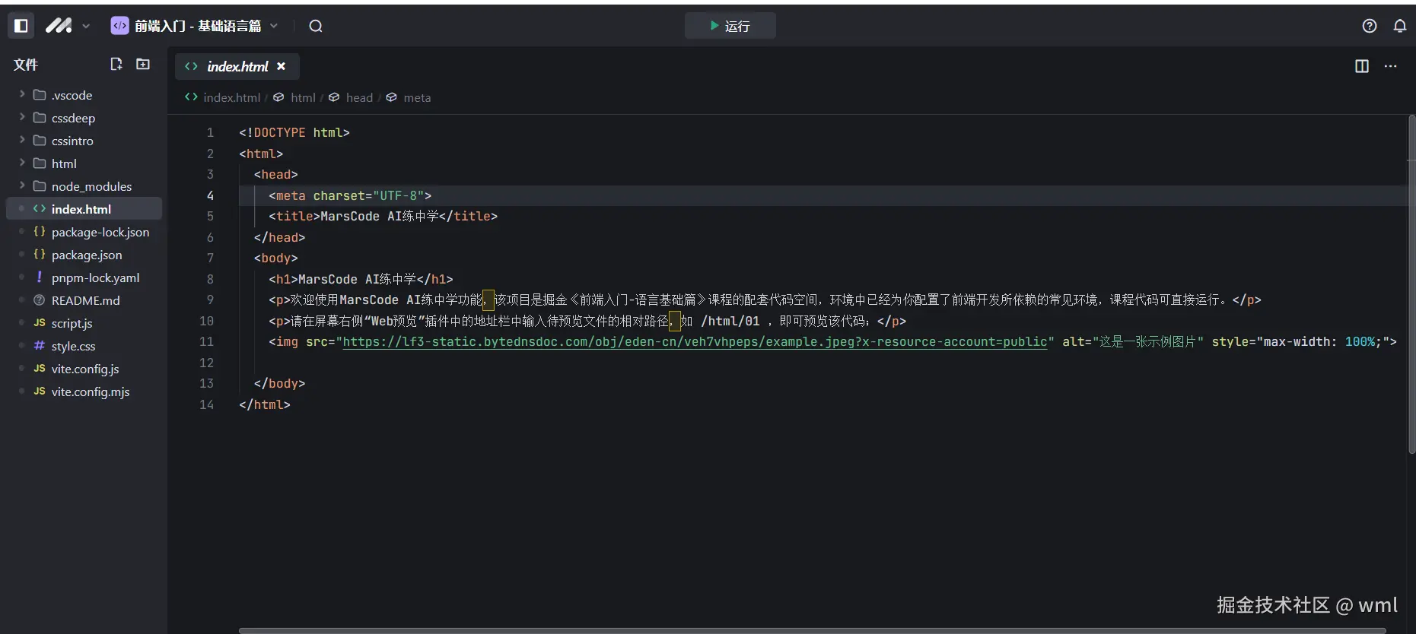Open script.js file
This screenshot has height=634, width=1416.
tap(84, 323)
